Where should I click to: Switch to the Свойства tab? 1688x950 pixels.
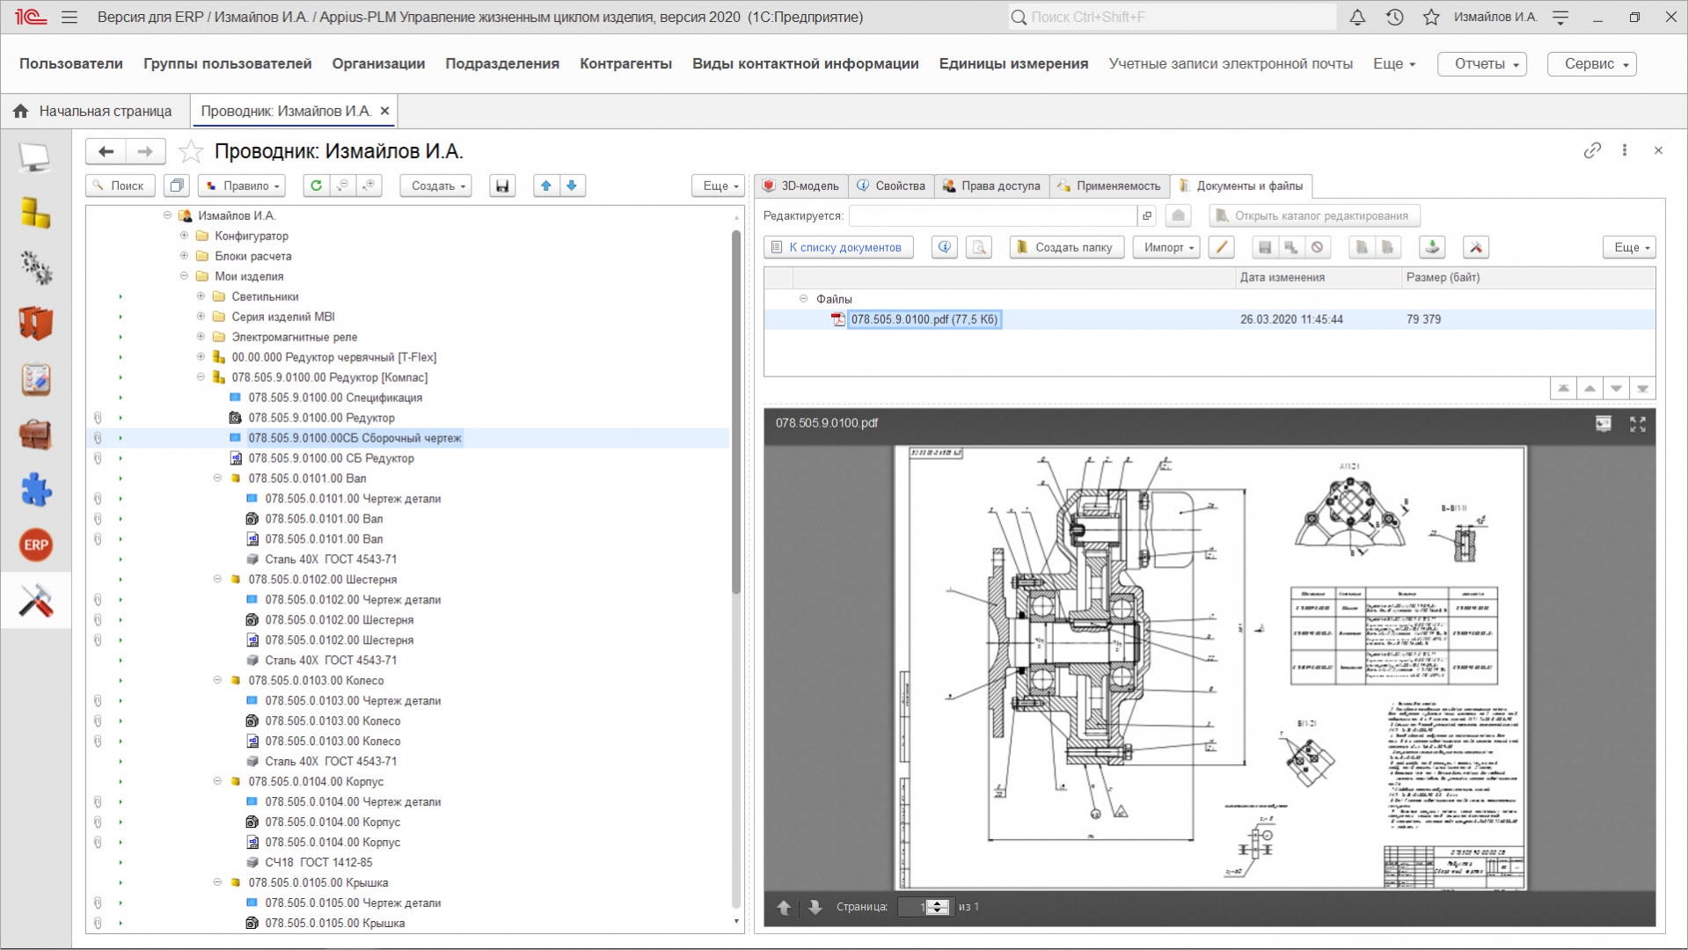[x=891, y=186]
